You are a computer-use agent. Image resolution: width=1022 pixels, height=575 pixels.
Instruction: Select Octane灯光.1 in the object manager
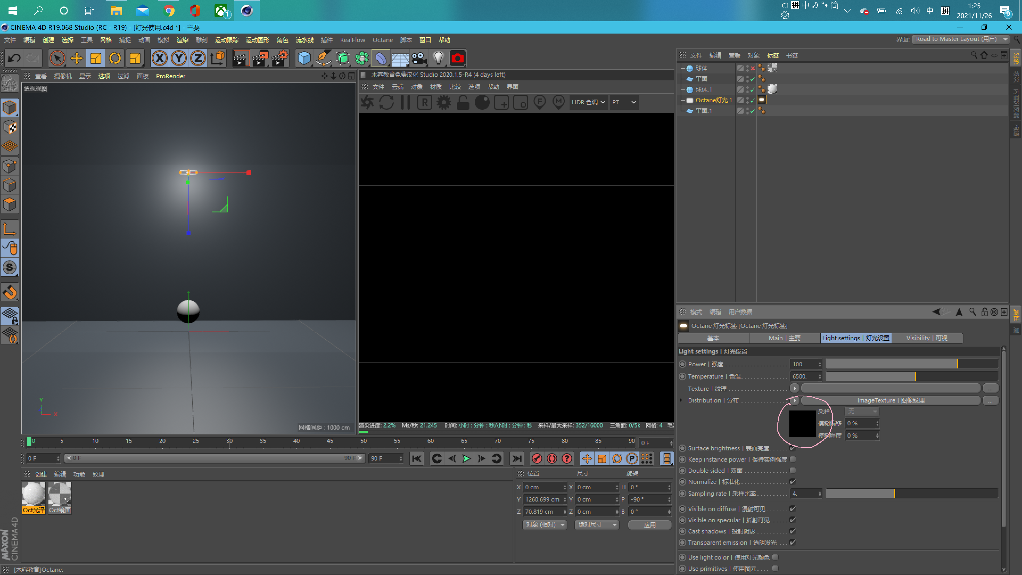713,100
